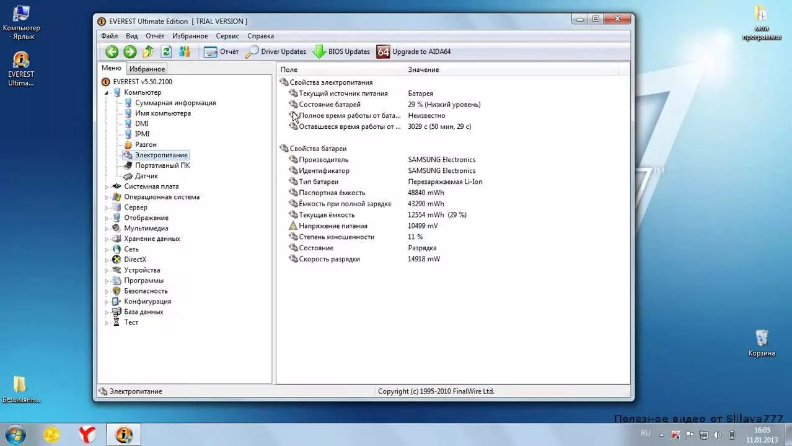Click the green Forward arrow button
Image resolution: width=792 pixels, height=446 pixels.
point(130,52)
